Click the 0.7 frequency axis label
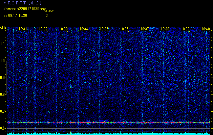This screenshot has height=135, width=213. pyautogui.click(x=3, y=111)
